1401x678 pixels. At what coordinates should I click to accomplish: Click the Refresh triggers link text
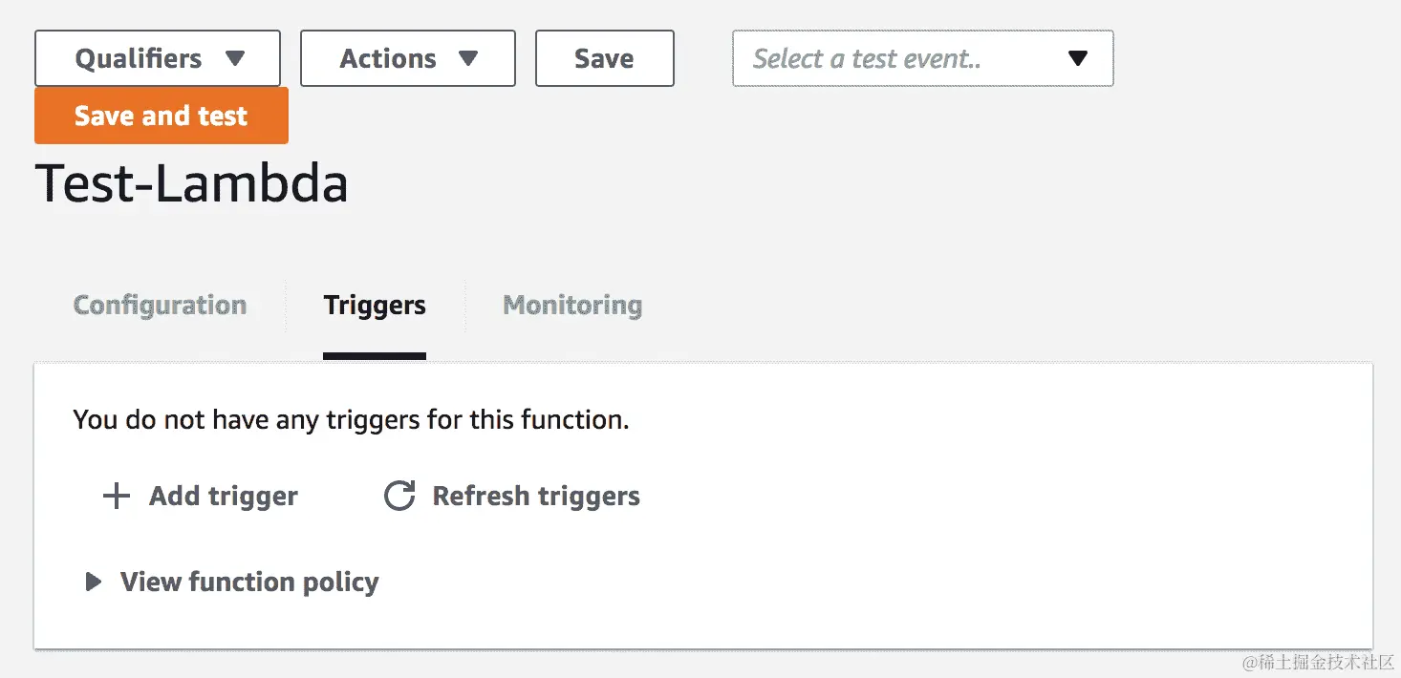tap(536, 497)
